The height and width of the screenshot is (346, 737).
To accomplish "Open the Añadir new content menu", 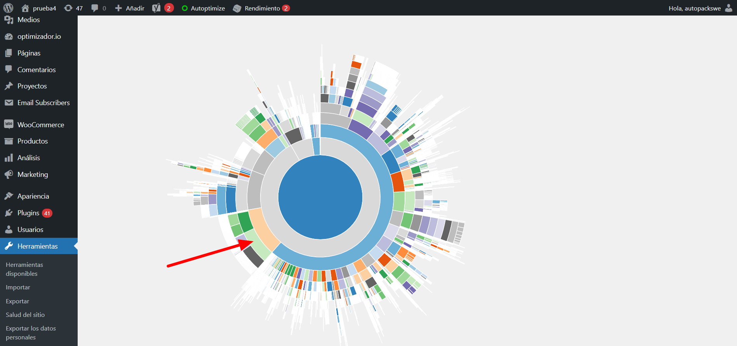I will coord(135,8).
